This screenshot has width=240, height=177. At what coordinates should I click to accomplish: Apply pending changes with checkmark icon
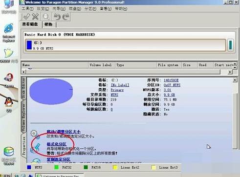pos(26,17)
